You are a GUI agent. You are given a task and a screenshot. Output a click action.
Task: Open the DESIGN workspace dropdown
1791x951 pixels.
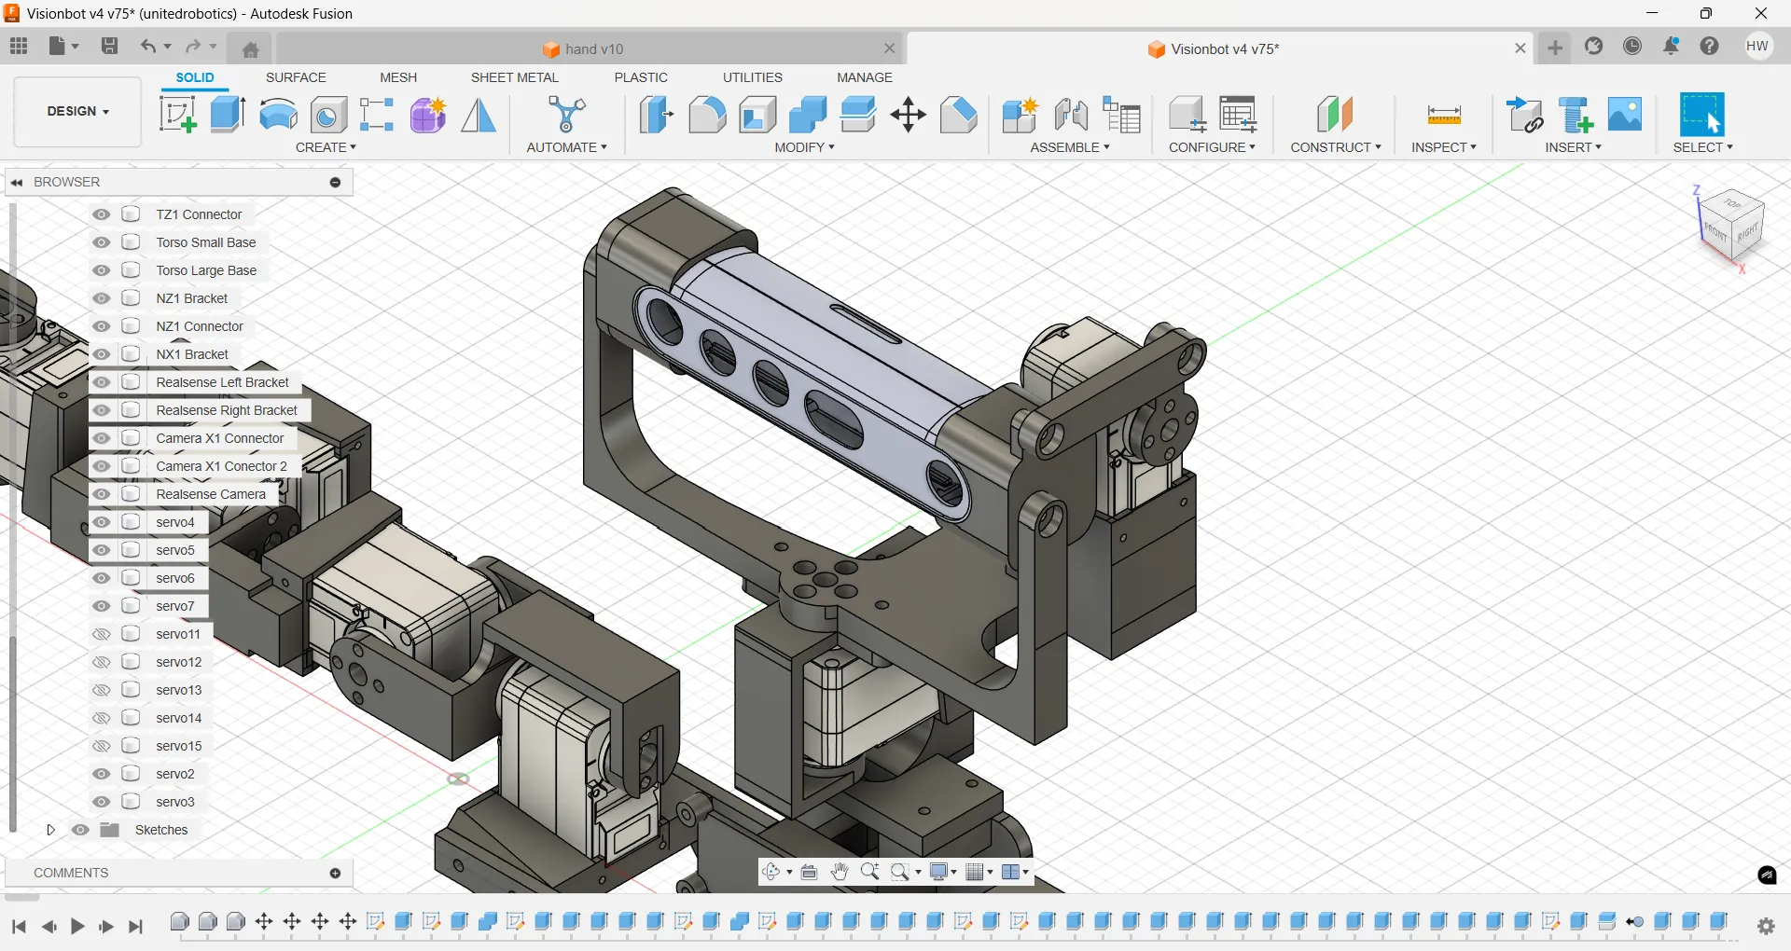(78, 112)
